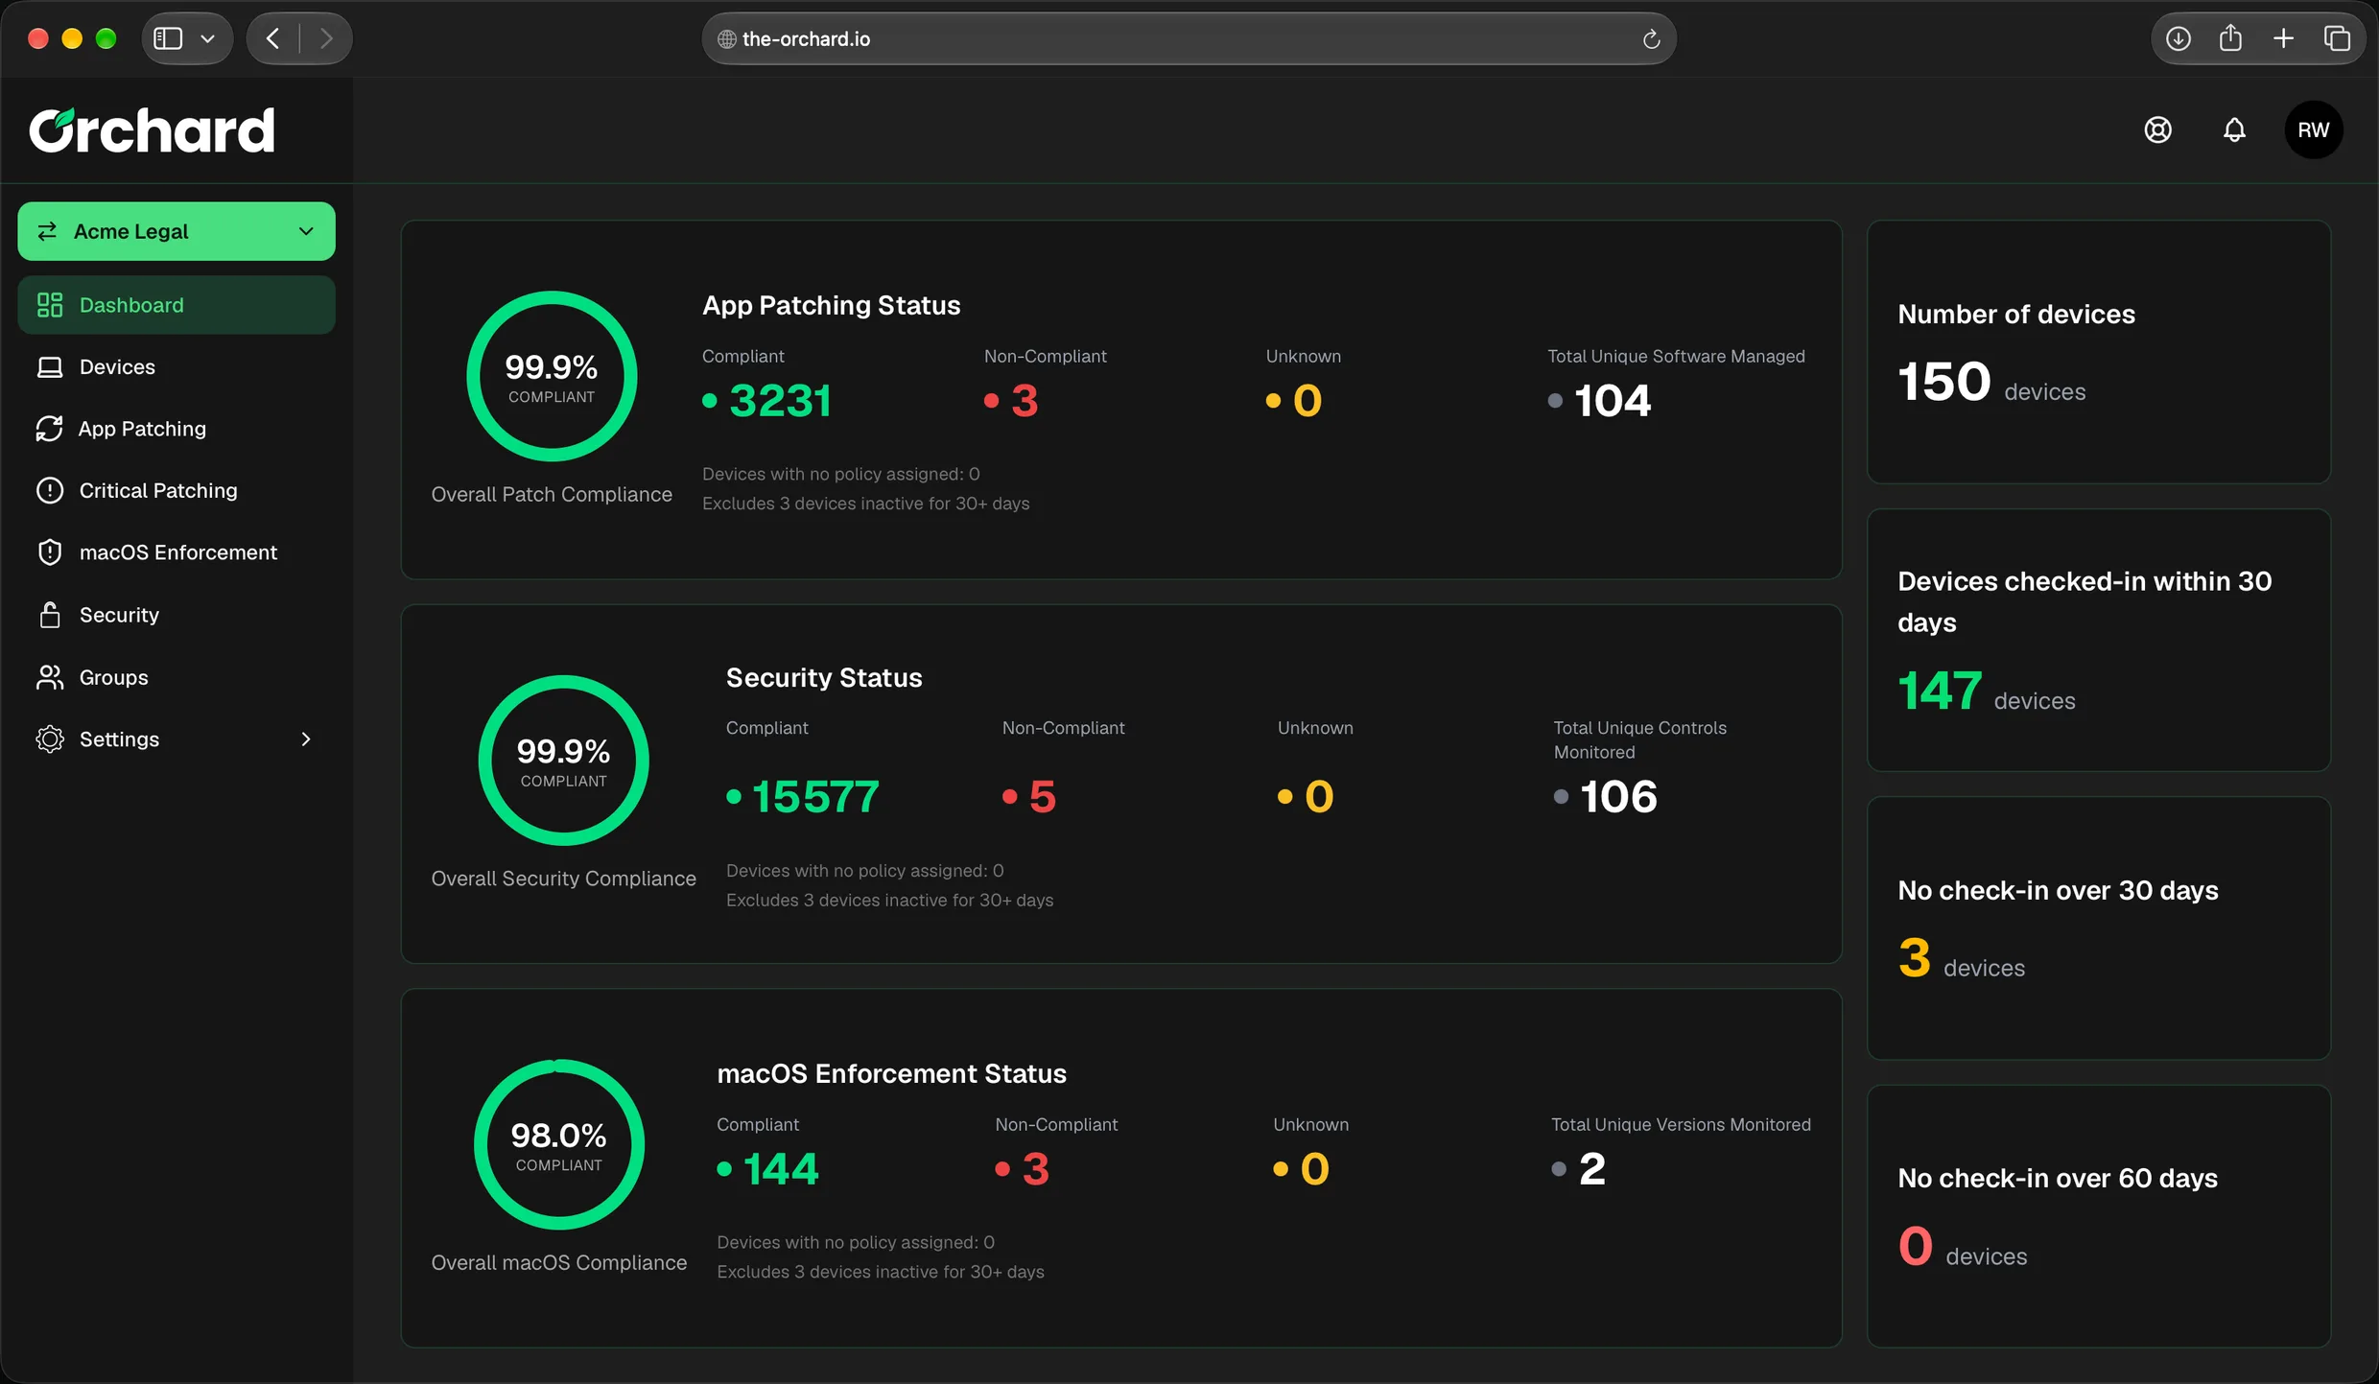Screen dimensions: 2379x1384
Task: Click the 147 devices checked-in value
Action: pyautogui.click(x=1940, y=691)
